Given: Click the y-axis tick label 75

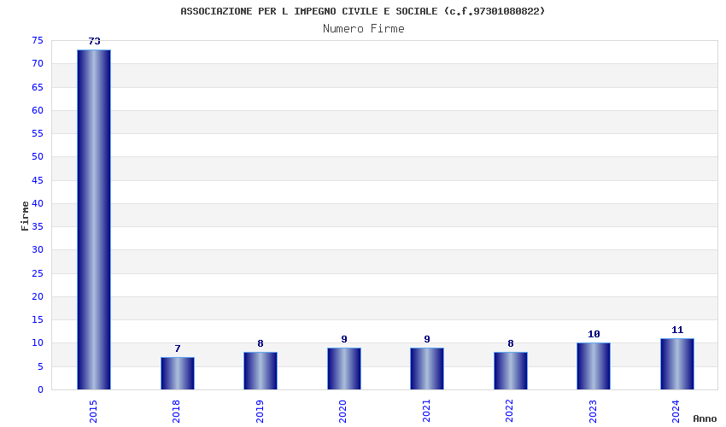Looking at the screenshot, I should tap(38, 41).
